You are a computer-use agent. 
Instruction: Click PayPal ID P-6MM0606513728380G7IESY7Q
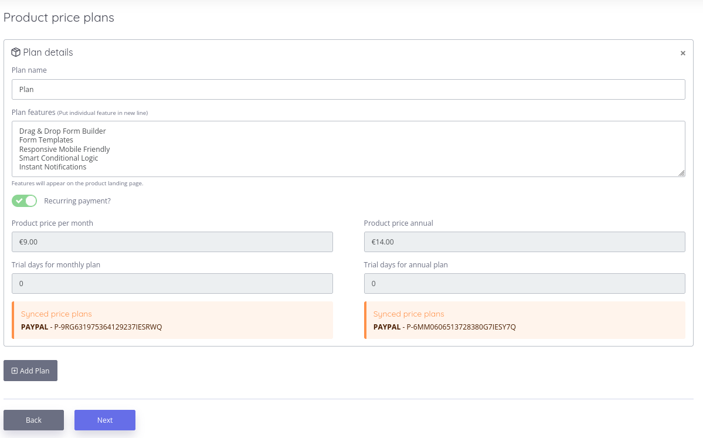[x=461, y=327]
